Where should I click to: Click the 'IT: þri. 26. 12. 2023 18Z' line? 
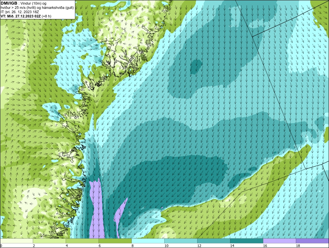(x=20, y=12)
